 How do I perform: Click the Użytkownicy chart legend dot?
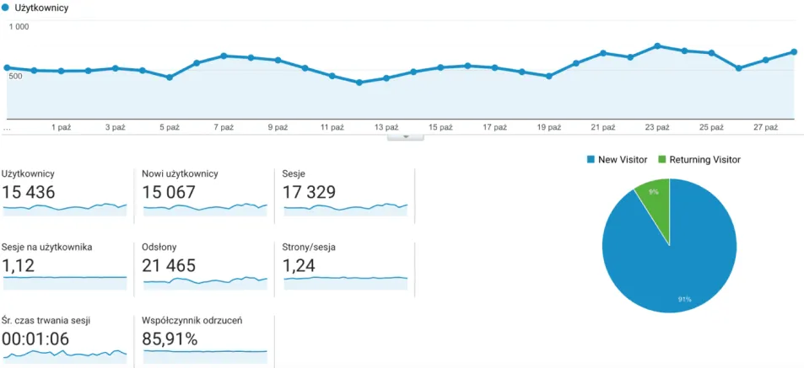coord(5,8)
